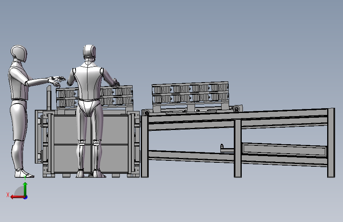
Task: Select the motor at the conveyor's right roller end
Action: [x=237, y=109]
